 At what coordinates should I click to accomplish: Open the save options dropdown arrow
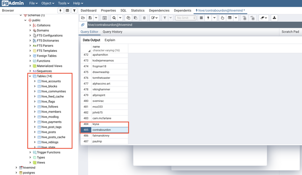96,18
